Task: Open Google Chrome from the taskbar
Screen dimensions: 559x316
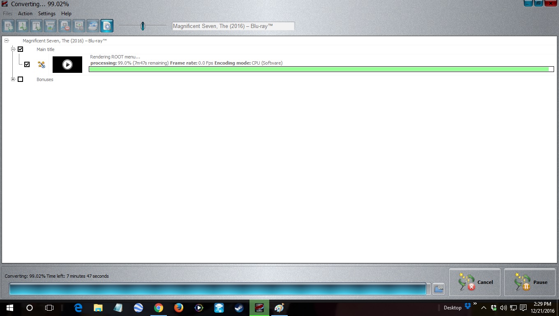Action: pos(158,308)
